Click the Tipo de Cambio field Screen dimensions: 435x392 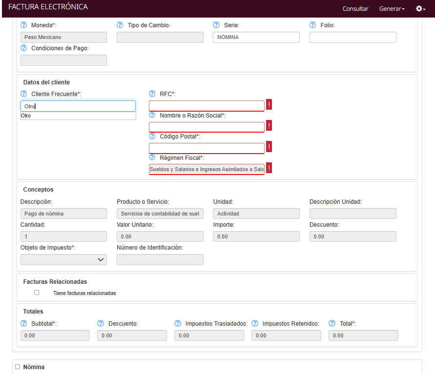(160, 37)
